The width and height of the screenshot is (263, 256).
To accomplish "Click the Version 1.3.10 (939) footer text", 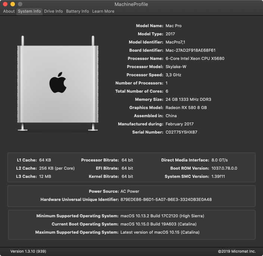I will 28,251.
